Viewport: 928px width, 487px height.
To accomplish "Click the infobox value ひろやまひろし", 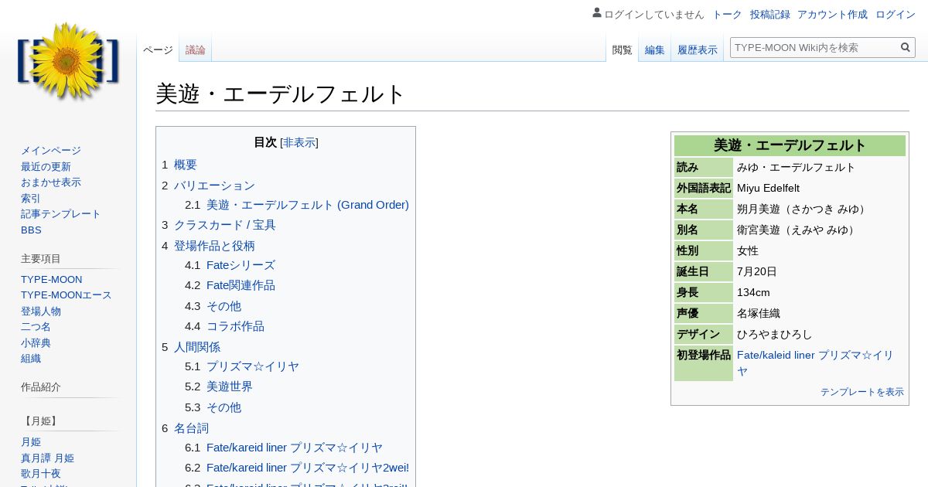I will point(775,334).
